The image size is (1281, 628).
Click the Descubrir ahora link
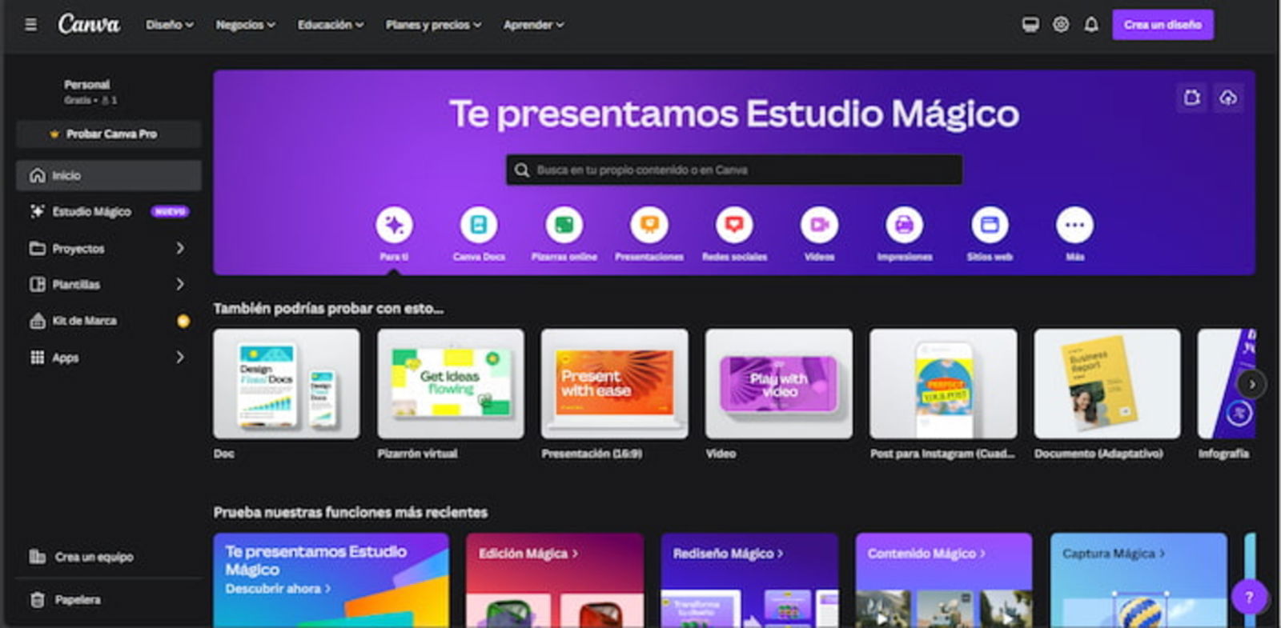click(x=278, y=589)
